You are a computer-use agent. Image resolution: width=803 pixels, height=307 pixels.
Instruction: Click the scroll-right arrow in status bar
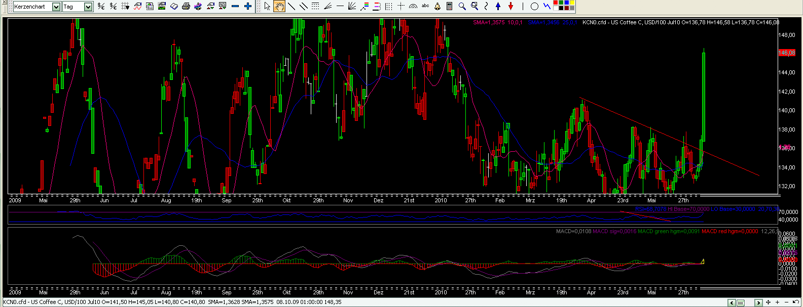(x=758, y=302)
